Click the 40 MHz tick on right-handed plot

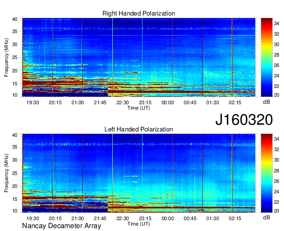[15, 19]
